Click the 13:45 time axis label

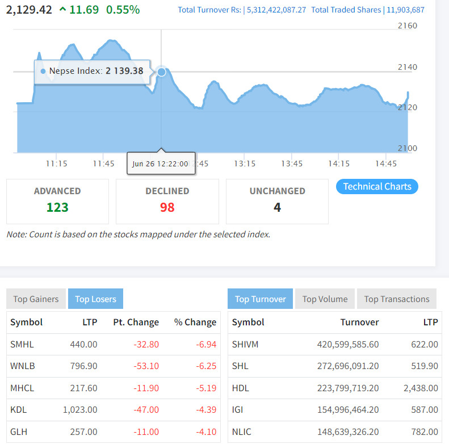pyautogui.click(x=292, y=164)
